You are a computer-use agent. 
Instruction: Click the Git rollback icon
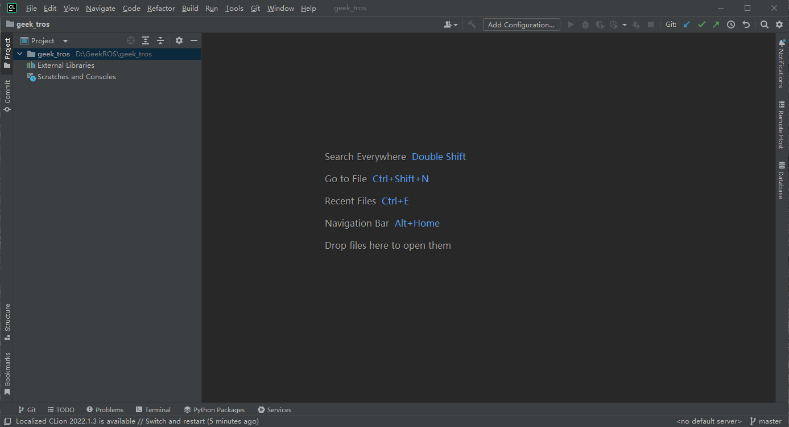pyautogui.click(x=746, y=24)
